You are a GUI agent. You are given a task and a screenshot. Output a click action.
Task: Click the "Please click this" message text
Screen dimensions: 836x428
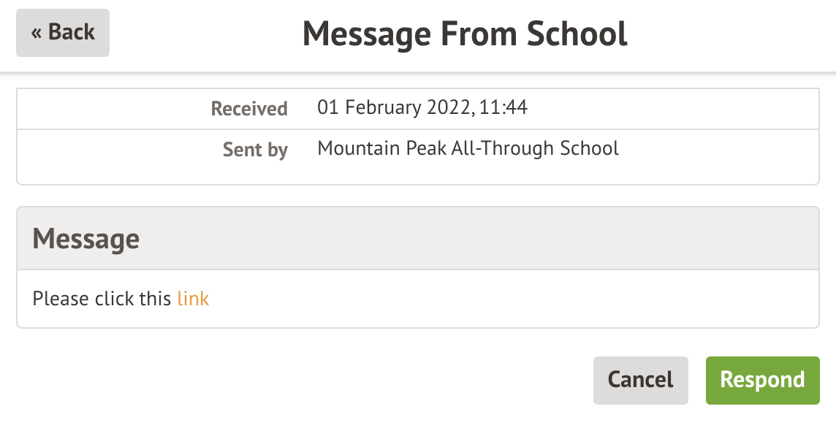[102, 299]
